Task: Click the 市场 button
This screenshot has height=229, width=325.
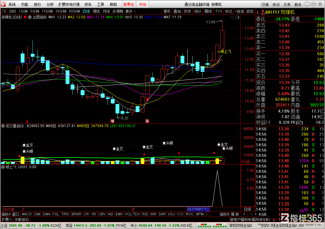Action: point(143,4)
